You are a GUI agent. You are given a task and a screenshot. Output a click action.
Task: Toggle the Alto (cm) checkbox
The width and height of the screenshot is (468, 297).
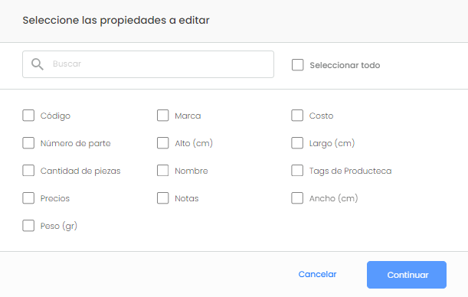[162, 143]
